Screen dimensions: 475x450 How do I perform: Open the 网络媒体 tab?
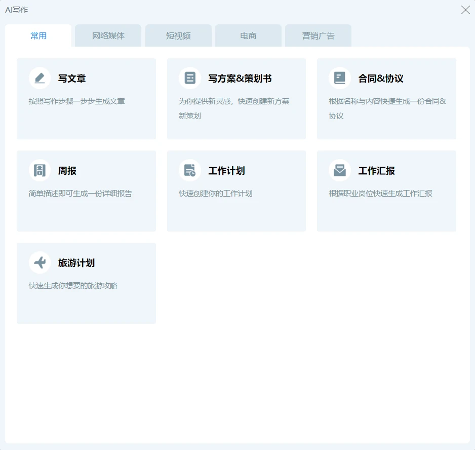(x=108, y=36)
